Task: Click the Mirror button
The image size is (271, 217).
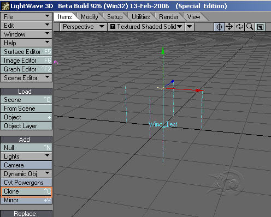Action: [x=26, y=200]
